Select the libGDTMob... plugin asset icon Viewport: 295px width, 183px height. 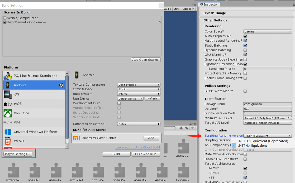click(x=183, y=171)
